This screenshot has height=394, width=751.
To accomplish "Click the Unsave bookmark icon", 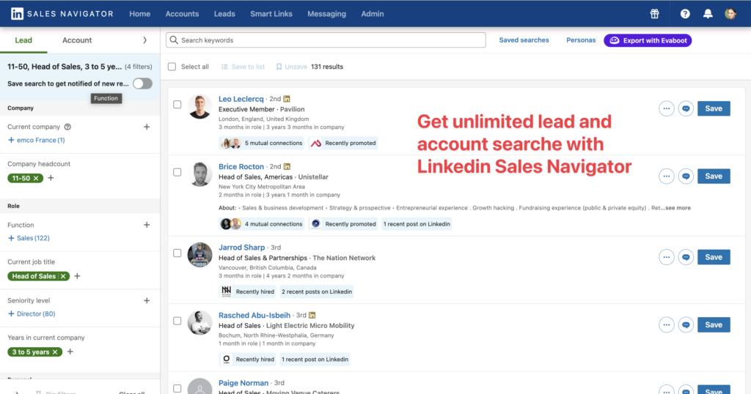I will [279, 67].
